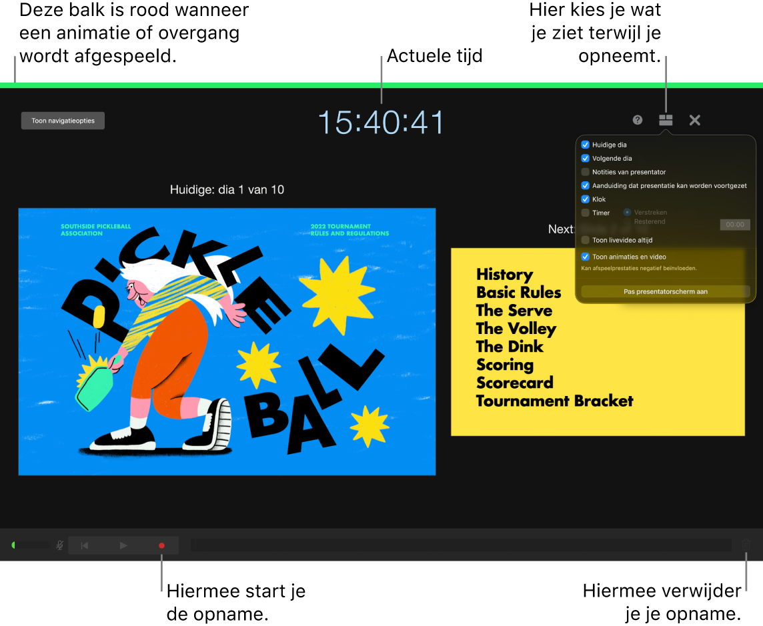Click the 'Huidige: dia 1 van 10' label

pos(227,190)
